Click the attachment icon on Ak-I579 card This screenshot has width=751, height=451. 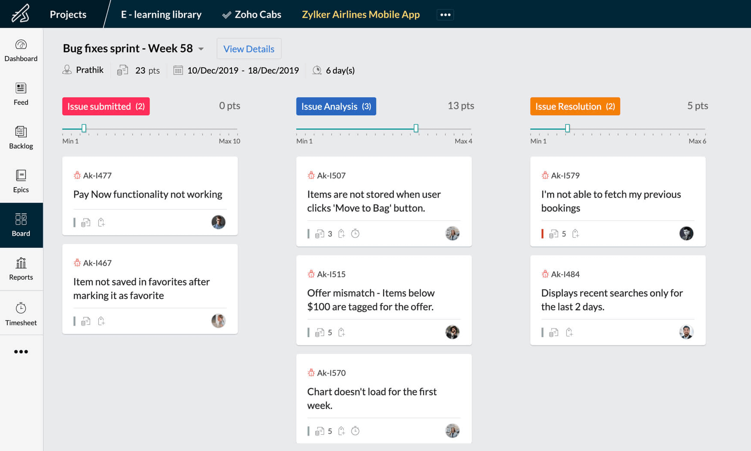[575, 234]
